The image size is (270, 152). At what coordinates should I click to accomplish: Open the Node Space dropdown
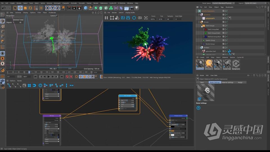(223, 3)
